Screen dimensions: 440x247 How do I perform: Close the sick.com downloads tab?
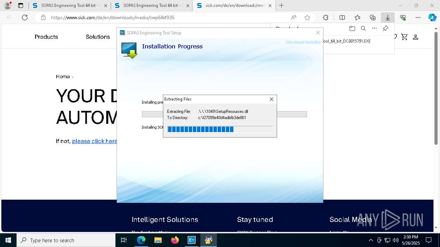coord(270,5)
